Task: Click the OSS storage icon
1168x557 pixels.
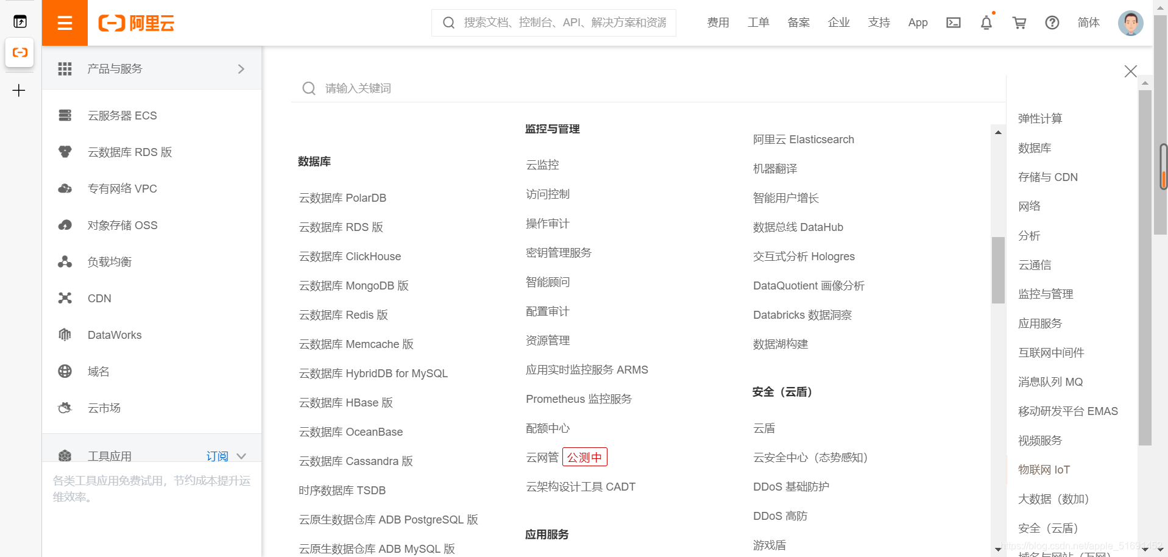Action: 65,225
